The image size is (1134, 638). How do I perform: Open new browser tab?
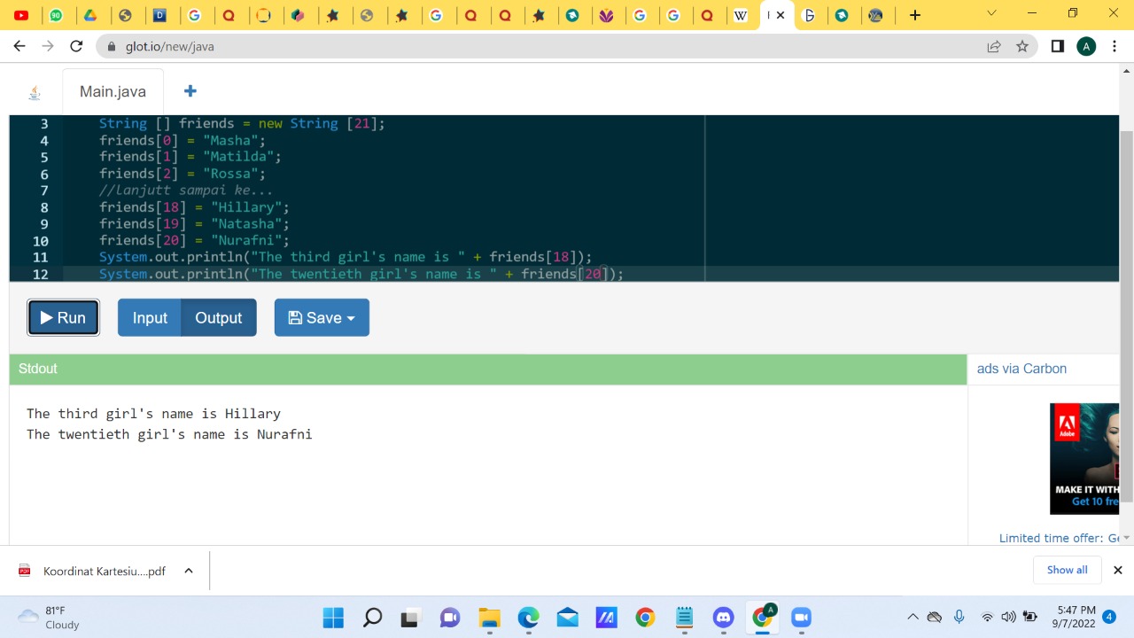click(915, 15)
